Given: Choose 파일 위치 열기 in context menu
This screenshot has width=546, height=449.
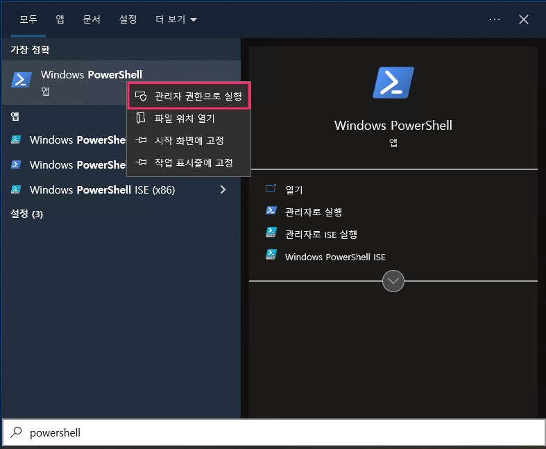Looking at the screenshot, I should pyautogui.click(x=189, y=119).
